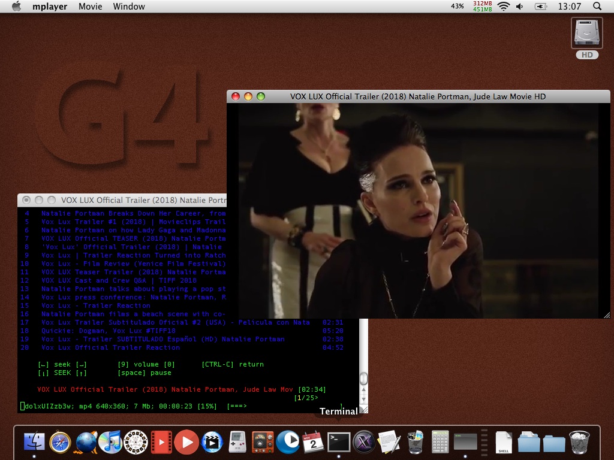Open the plain blue folder in dock

point(554,443)
